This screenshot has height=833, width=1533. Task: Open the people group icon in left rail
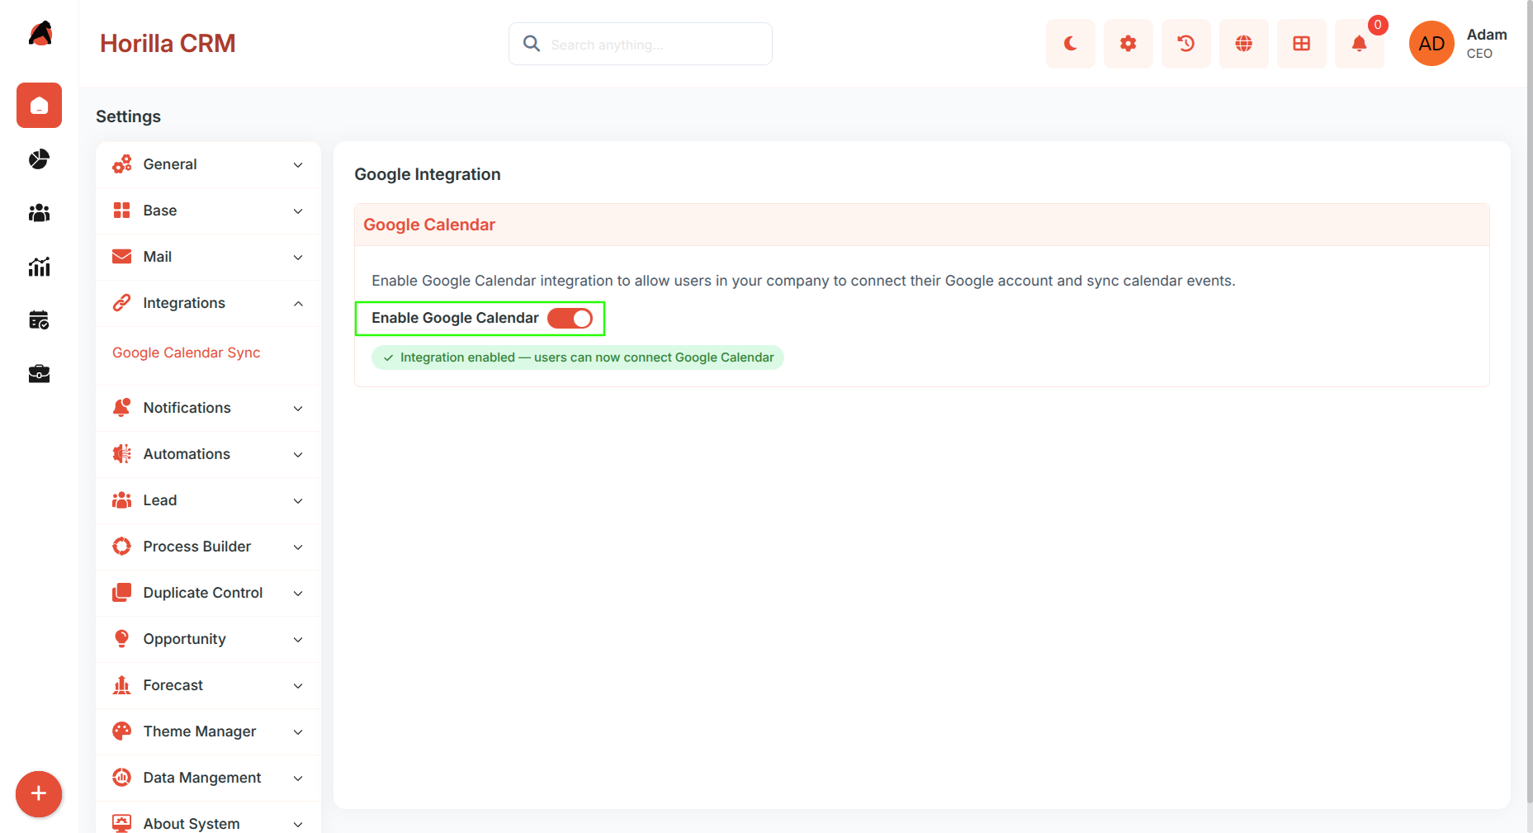39,213
